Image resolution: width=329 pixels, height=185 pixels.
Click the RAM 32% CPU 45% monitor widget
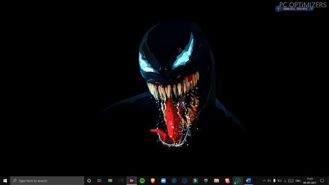click(x=295, y=9)
